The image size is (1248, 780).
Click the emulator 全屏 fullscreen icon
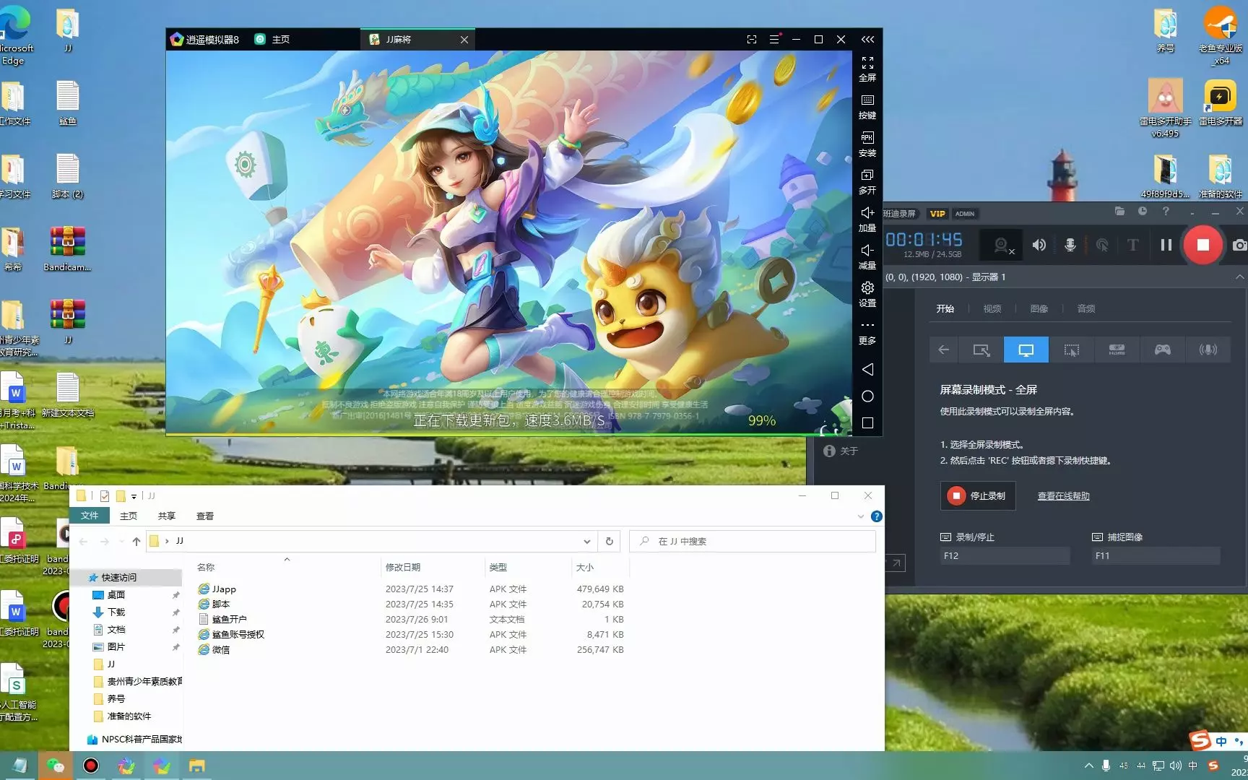pyautogui.click(x=867, y=64)
